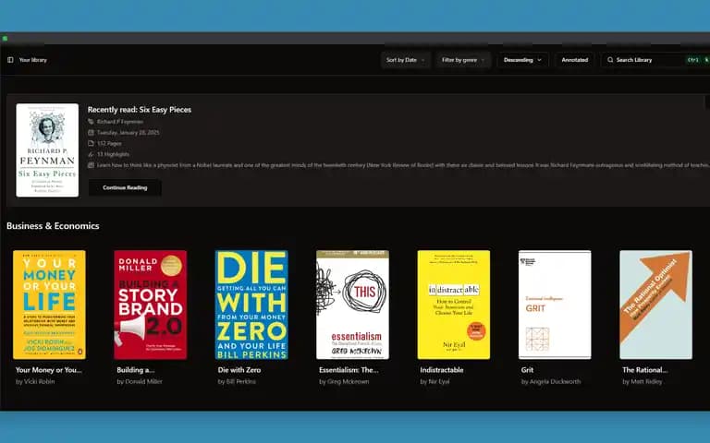Click the green window control dot
The height and width of the screenshot is (443, 710).
click(x=5, y=39)
